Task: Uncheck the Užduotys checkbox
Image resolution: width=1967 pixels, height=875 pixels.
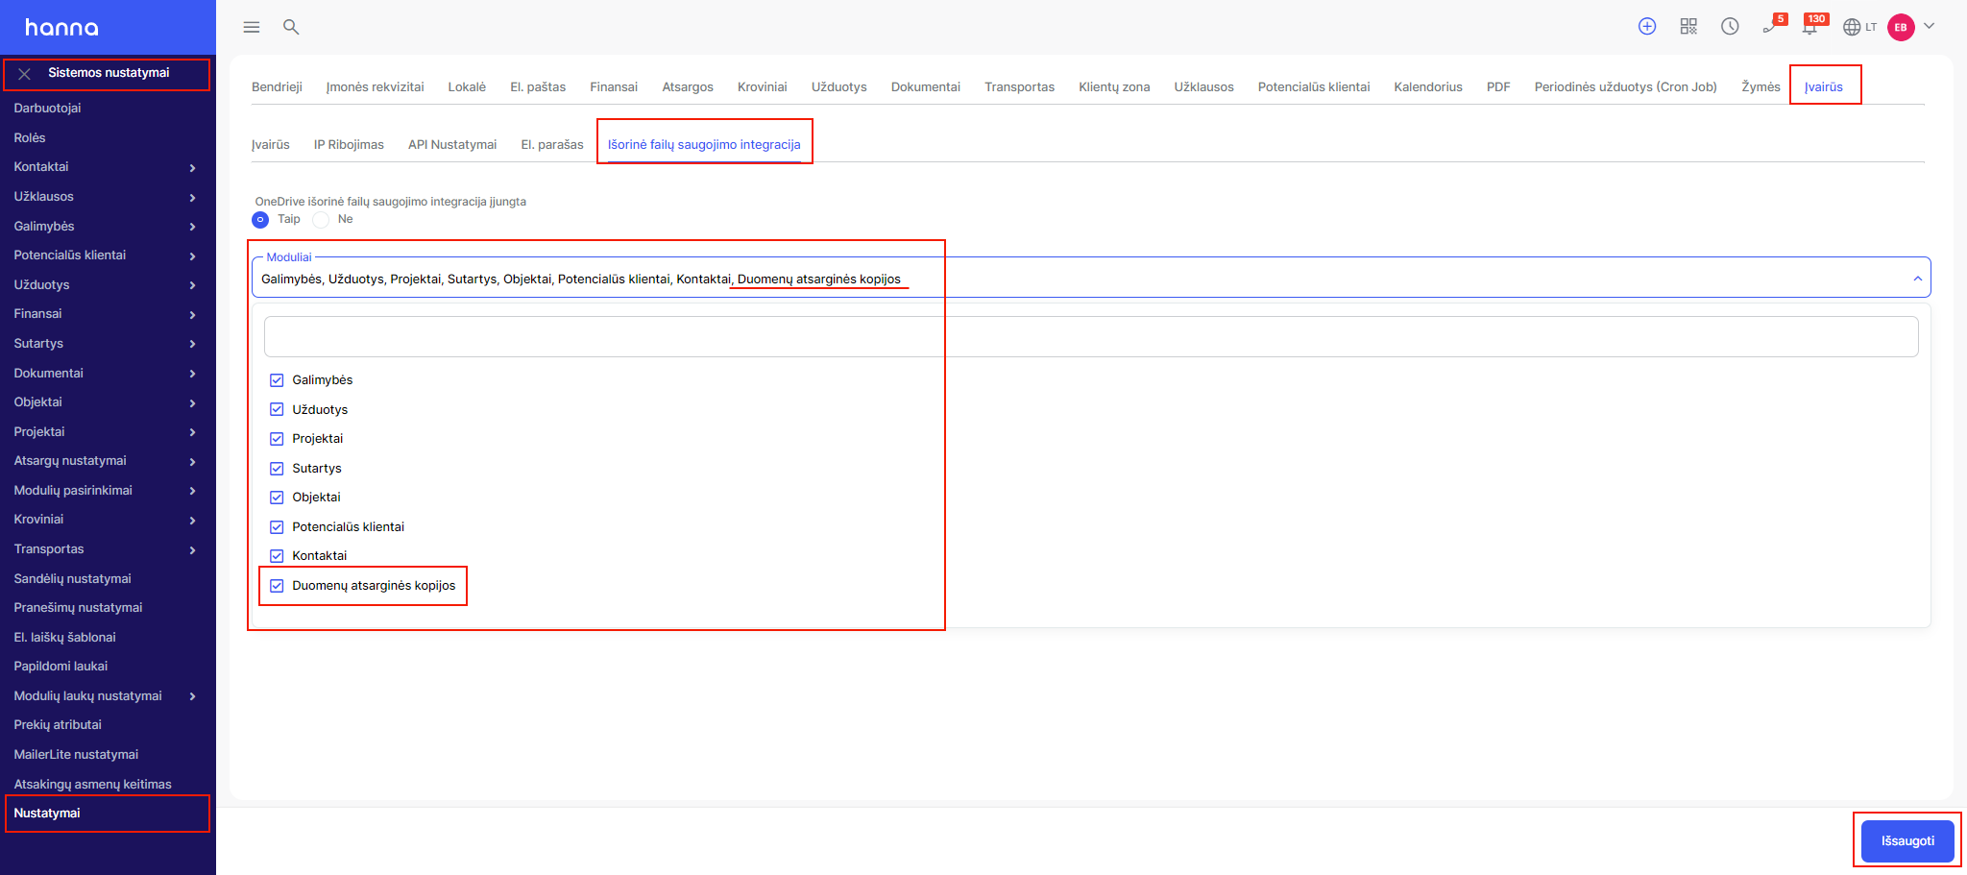Action: click(277, 409)
